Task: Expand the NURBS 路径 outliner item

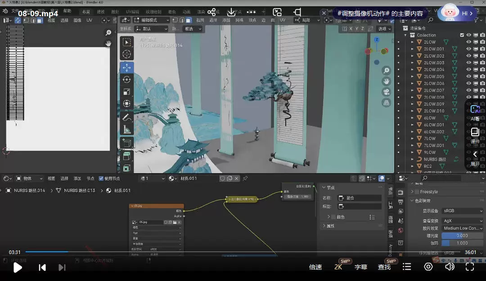Action: tap(412, 159)
